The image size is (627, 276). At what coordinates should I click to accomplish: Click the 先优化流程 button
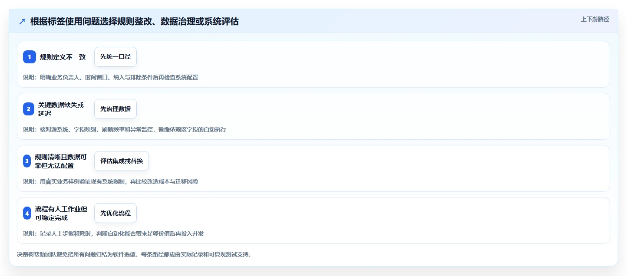[x=115, y=213]
